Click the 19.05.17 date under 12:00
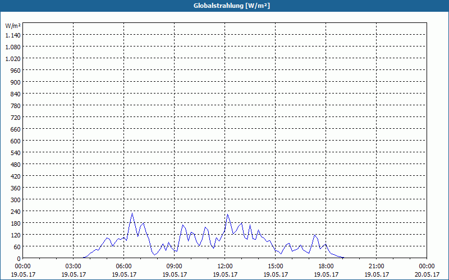The width and height of the screenshot is (449, 280). click(x=225, y=274)
